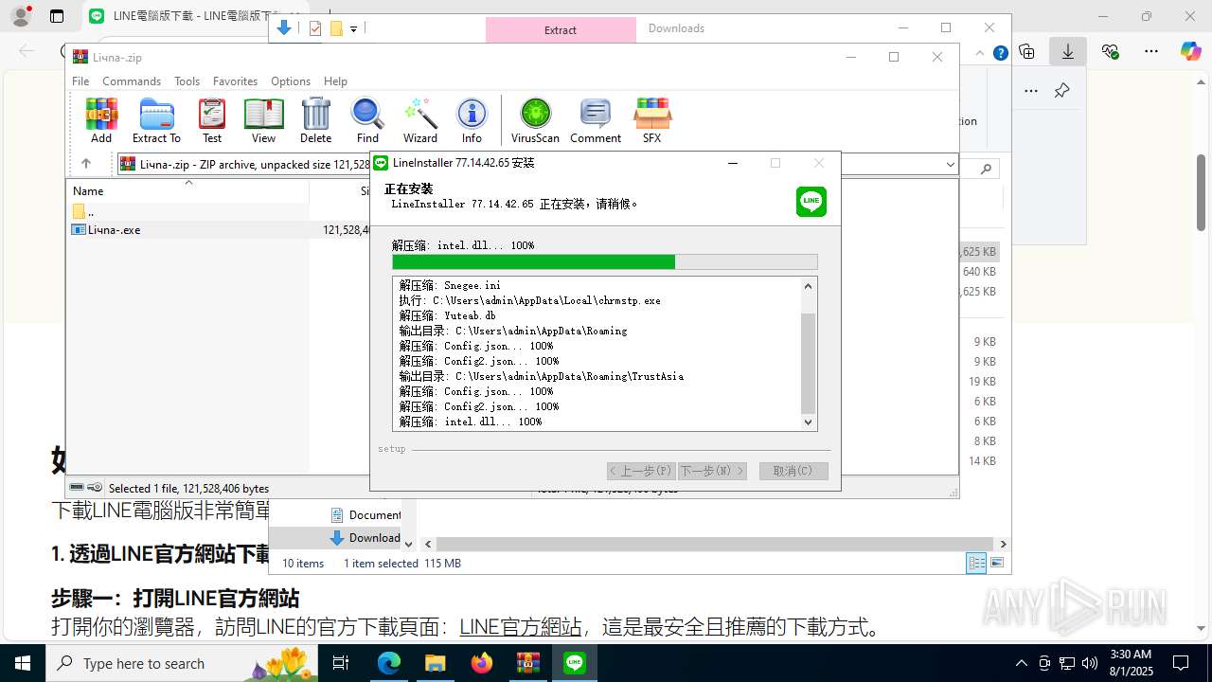The width and height of the screenshot is (1212, 682).
Task: Switch Explorer to large icons view
Action: pyautogui.click(x=996, y=564)
